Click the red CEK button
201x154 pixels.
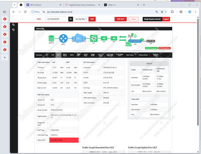coord(92,19)
